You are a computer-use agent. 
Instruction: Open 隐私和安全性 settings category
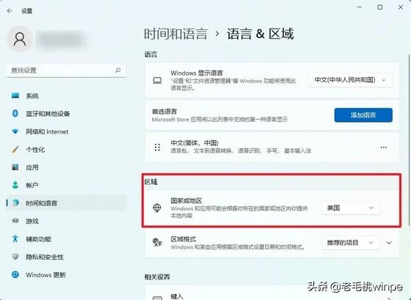pos(66,257)
